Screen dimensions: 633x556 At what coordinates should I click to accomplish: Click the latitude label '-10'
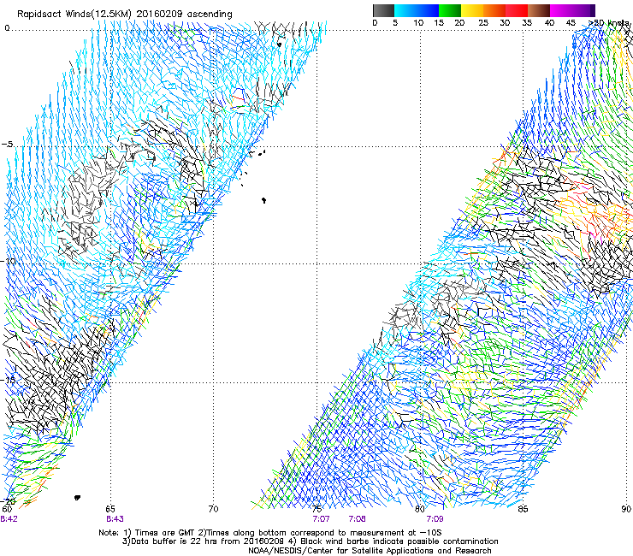coord(9,261)
